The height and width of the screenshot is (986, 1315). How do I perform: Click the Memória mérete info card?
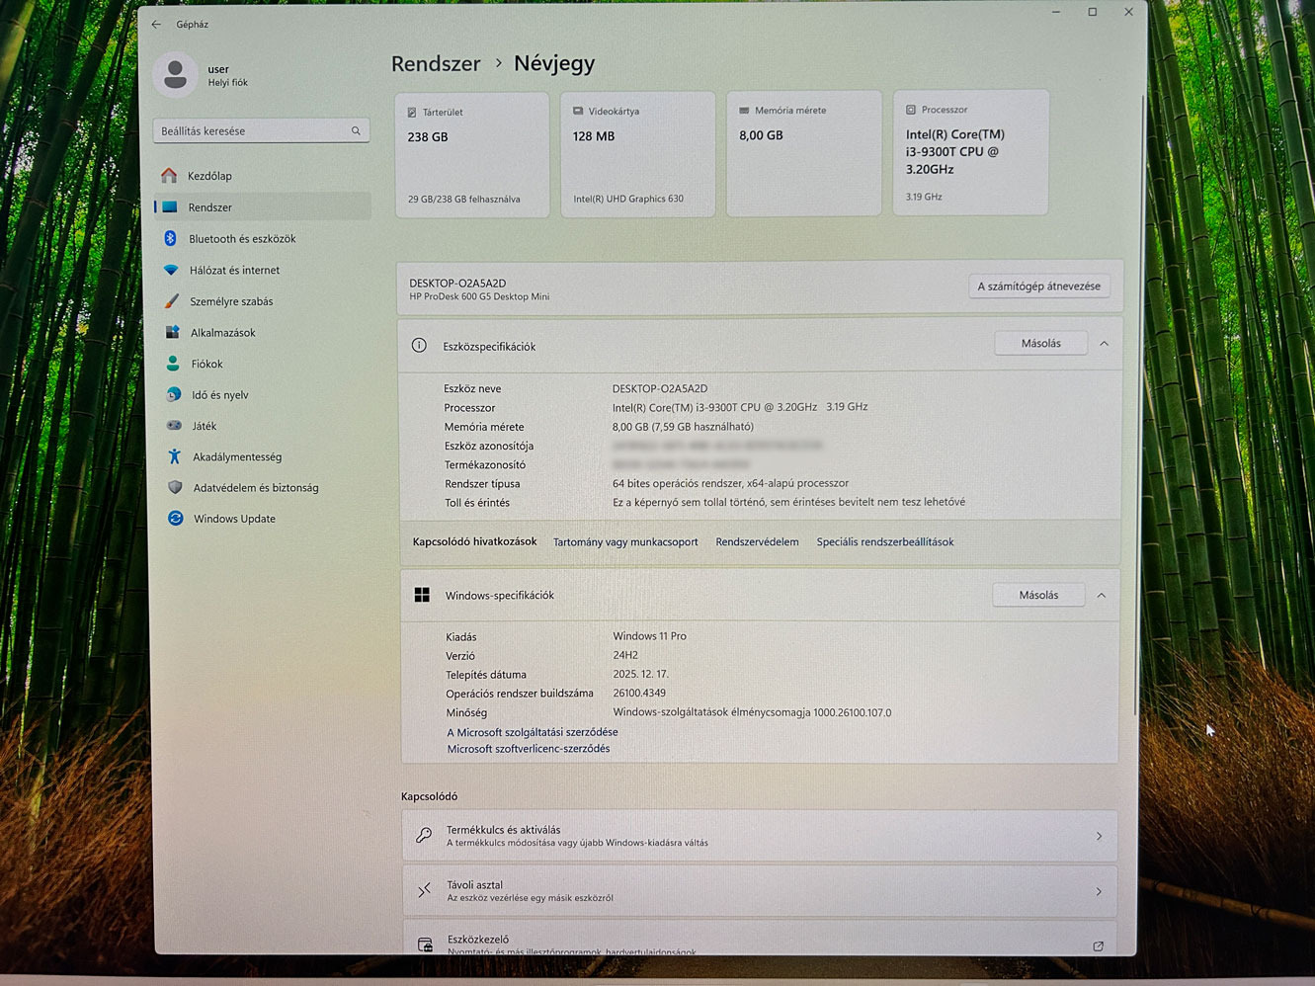tap(803, 153)
